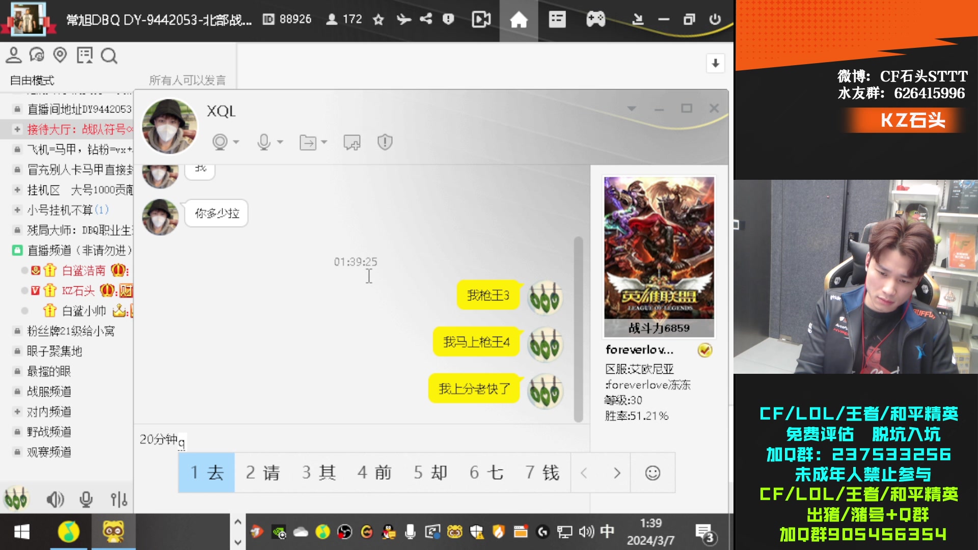Open the audio mixer settings icon
978x550 pixels.
point(119,500)
